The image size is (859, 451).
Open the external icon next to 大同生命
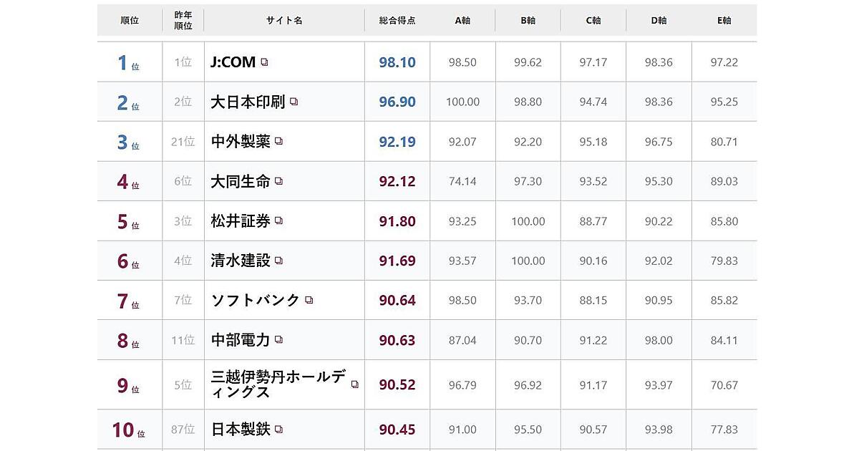tap(279, 182)
